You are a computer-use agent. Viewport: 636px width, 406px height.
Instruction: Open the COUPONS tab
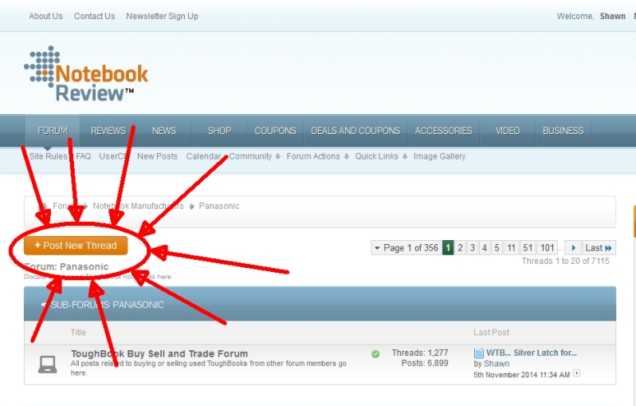(275, 131)
